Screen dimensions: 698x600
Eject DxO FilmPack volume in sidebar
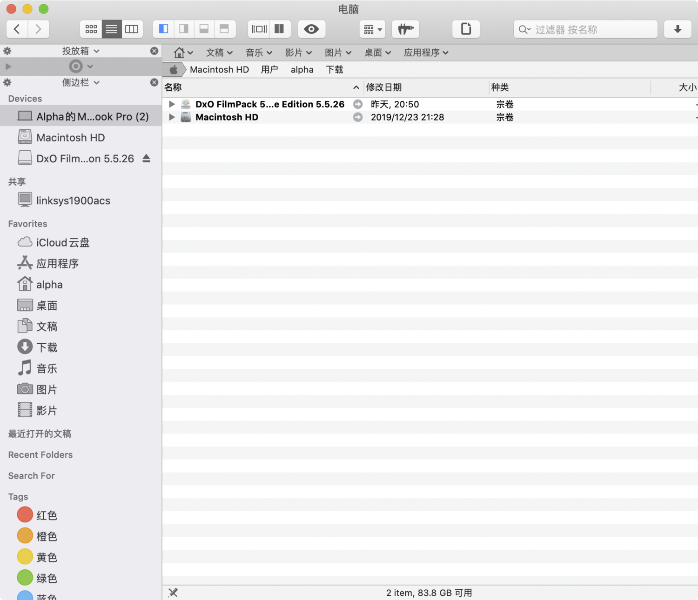[x=147, y=159]
